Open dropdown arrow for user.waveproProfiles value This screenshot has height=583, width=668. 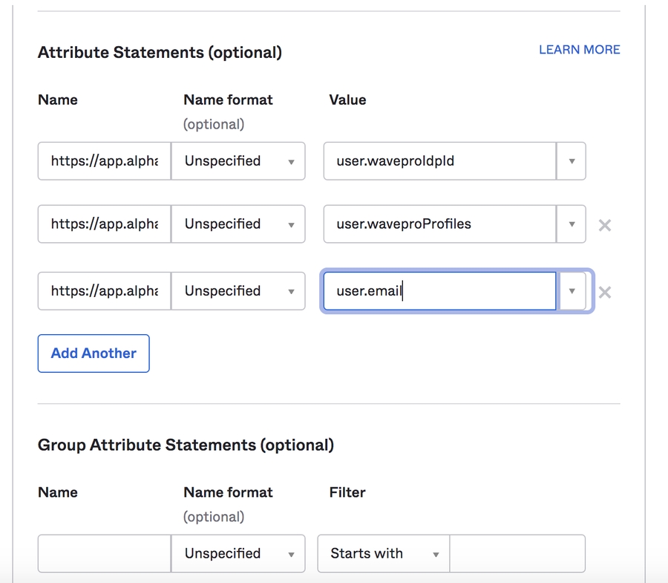571,224
